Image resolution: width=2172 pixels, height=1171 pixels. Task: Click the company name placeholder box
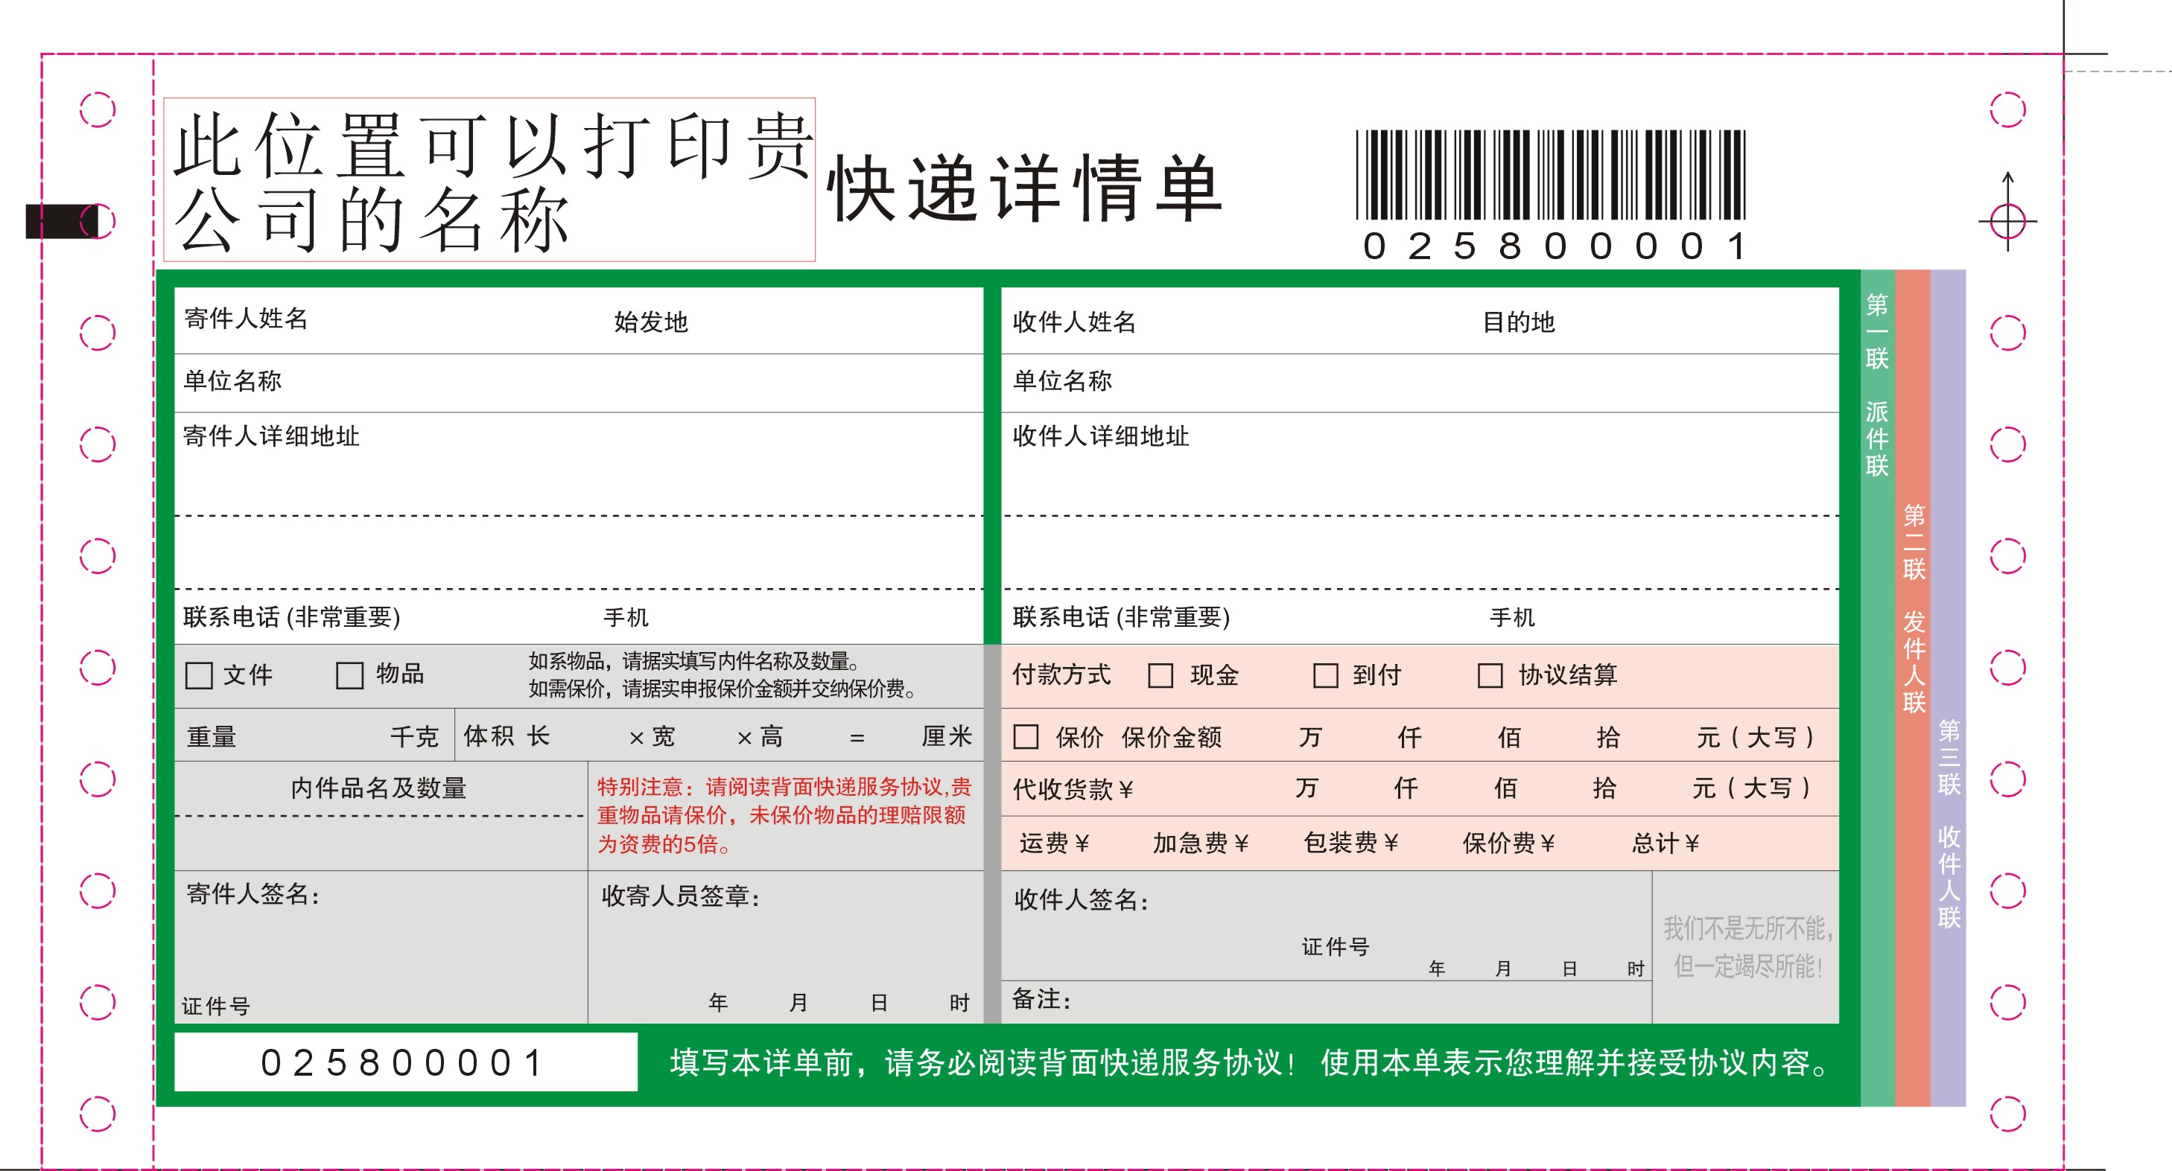[x=489, y=179]
